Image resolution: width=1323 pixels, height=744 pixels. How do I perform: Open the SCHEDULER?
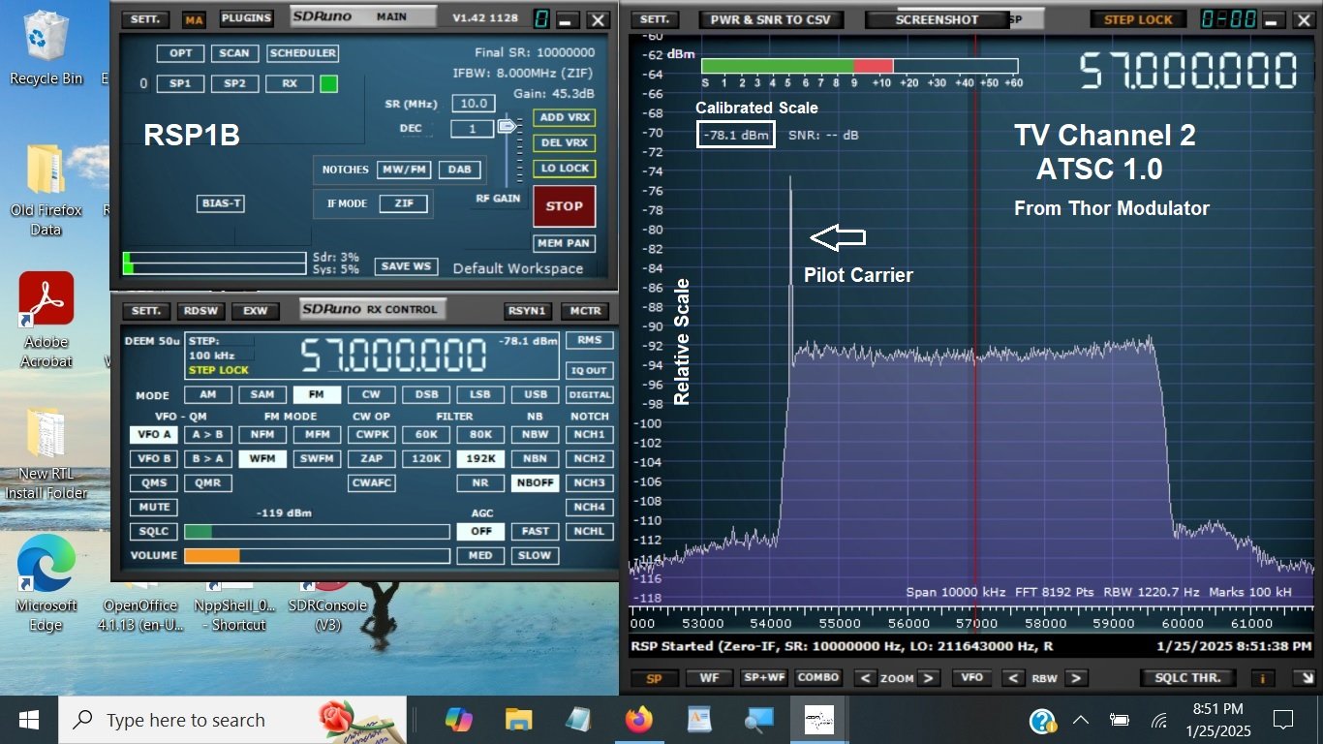click(x=302, y=53)
